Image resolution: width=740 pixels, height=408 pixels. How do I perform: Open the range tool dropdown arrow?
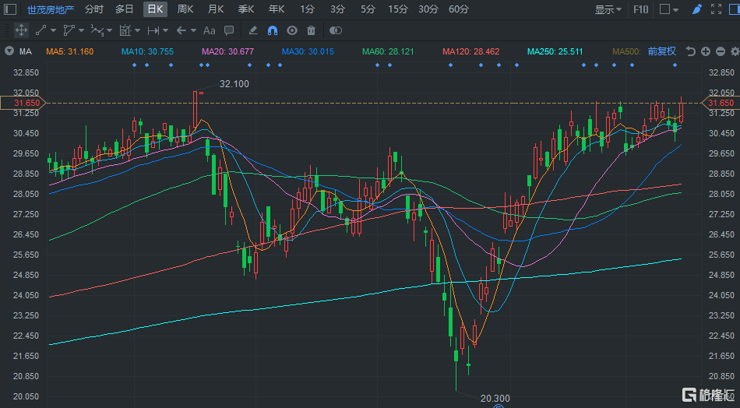tap(165, 30)
